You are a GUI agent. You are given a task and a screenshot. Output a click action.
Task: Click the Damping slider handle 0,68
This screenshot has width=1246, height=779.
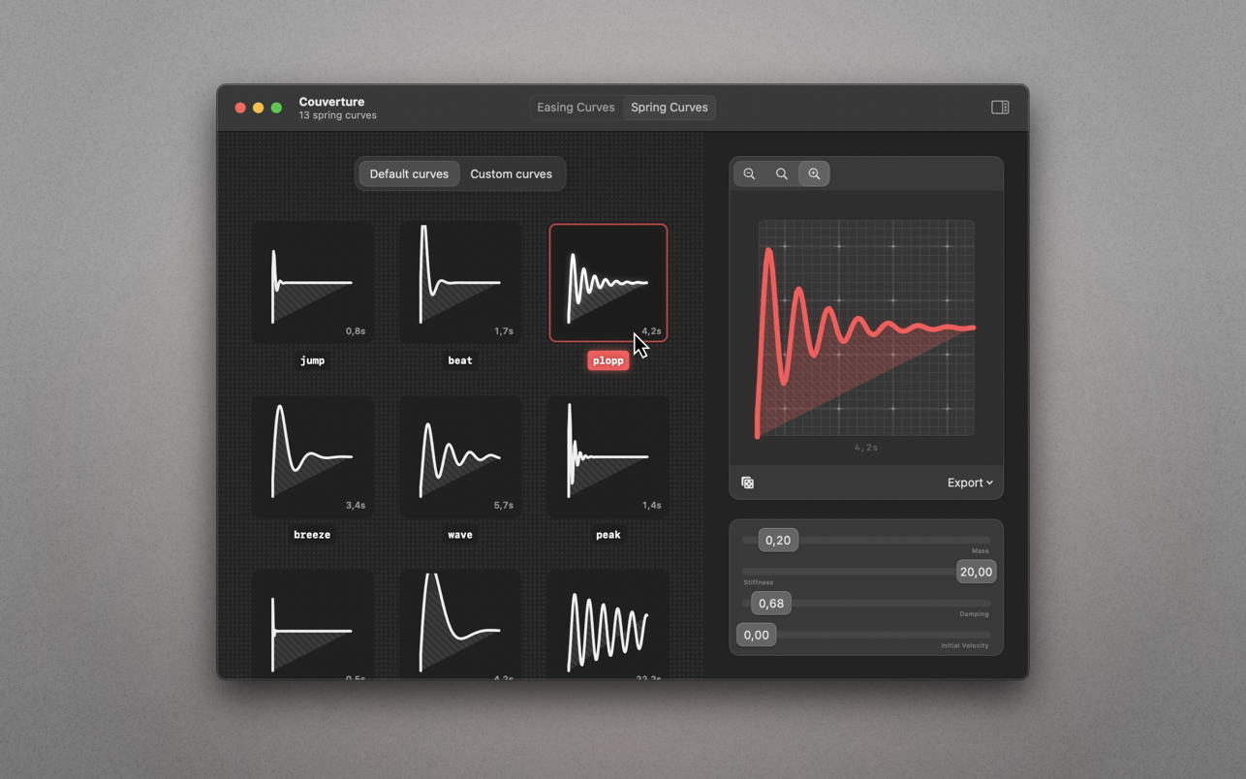coord(771,603)
